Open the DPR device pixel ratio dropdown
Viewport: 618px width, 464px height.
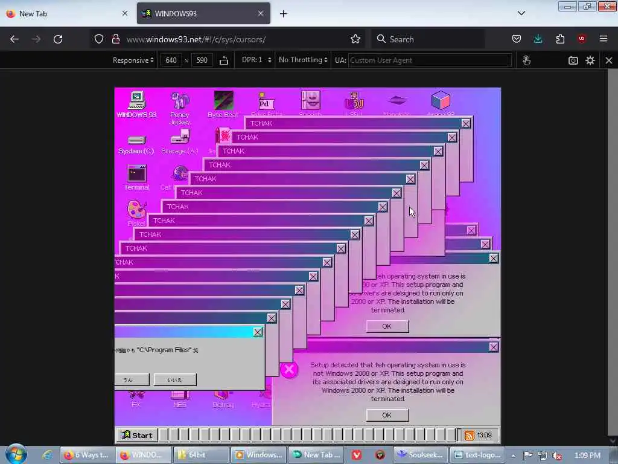tap(256, 60)
